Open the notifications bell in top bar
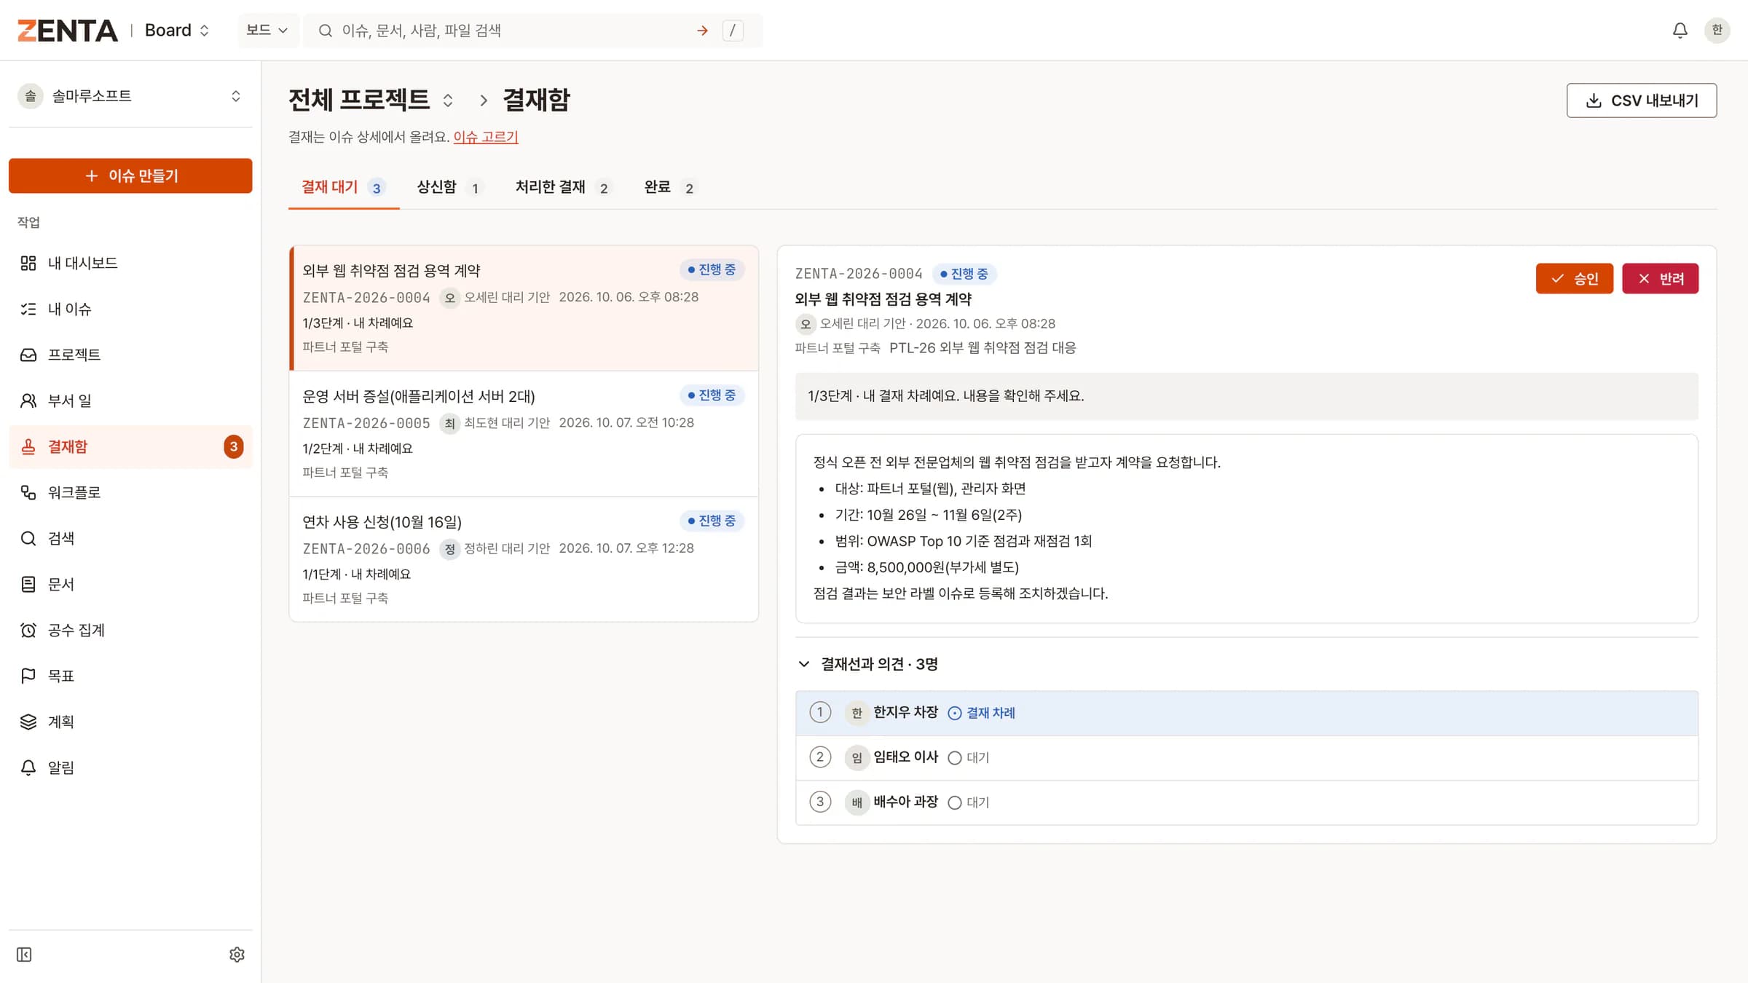The image size is (1748, 983). [1680, 30]
